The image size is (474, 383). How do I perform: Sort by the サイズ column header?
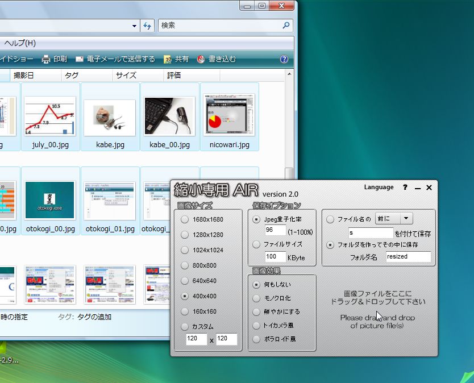pos(138,75)
